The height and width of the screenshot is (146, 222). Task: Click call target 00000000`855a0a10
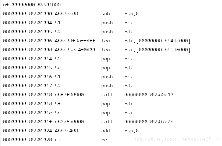point(149,95)
